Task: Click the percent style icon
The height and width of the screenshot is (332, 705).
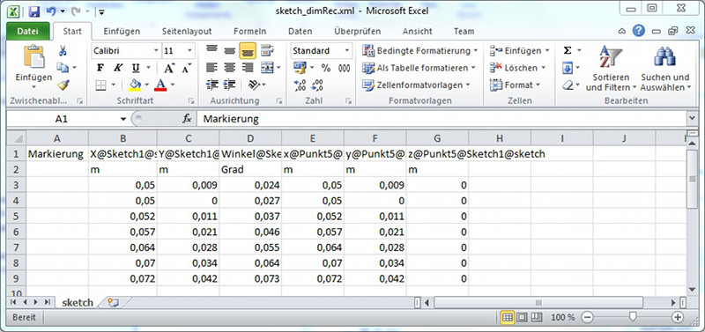Action: 326,68
